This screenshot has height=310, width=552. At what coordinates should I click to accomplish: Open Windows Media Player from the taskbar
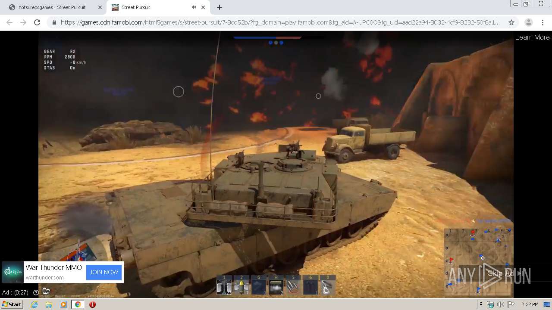tap(63, 304)
